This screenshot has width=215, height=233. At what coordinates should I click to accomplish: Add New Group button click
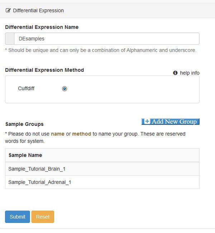171,122
